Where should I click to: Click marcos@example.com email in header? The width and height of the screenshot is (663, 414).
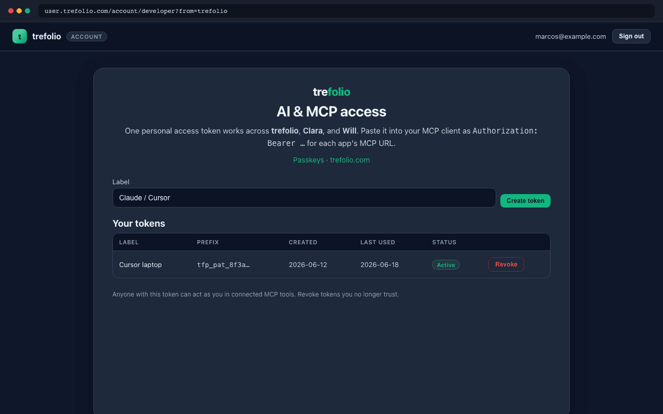pos(570,36)
